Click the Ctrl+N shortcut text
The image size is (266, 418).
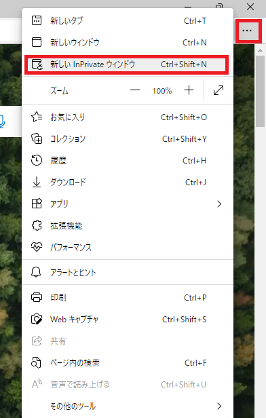point(195,42)
